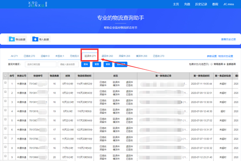Click the 状态 column header
This screenshot has width=241, height=161.
point(116,76)
